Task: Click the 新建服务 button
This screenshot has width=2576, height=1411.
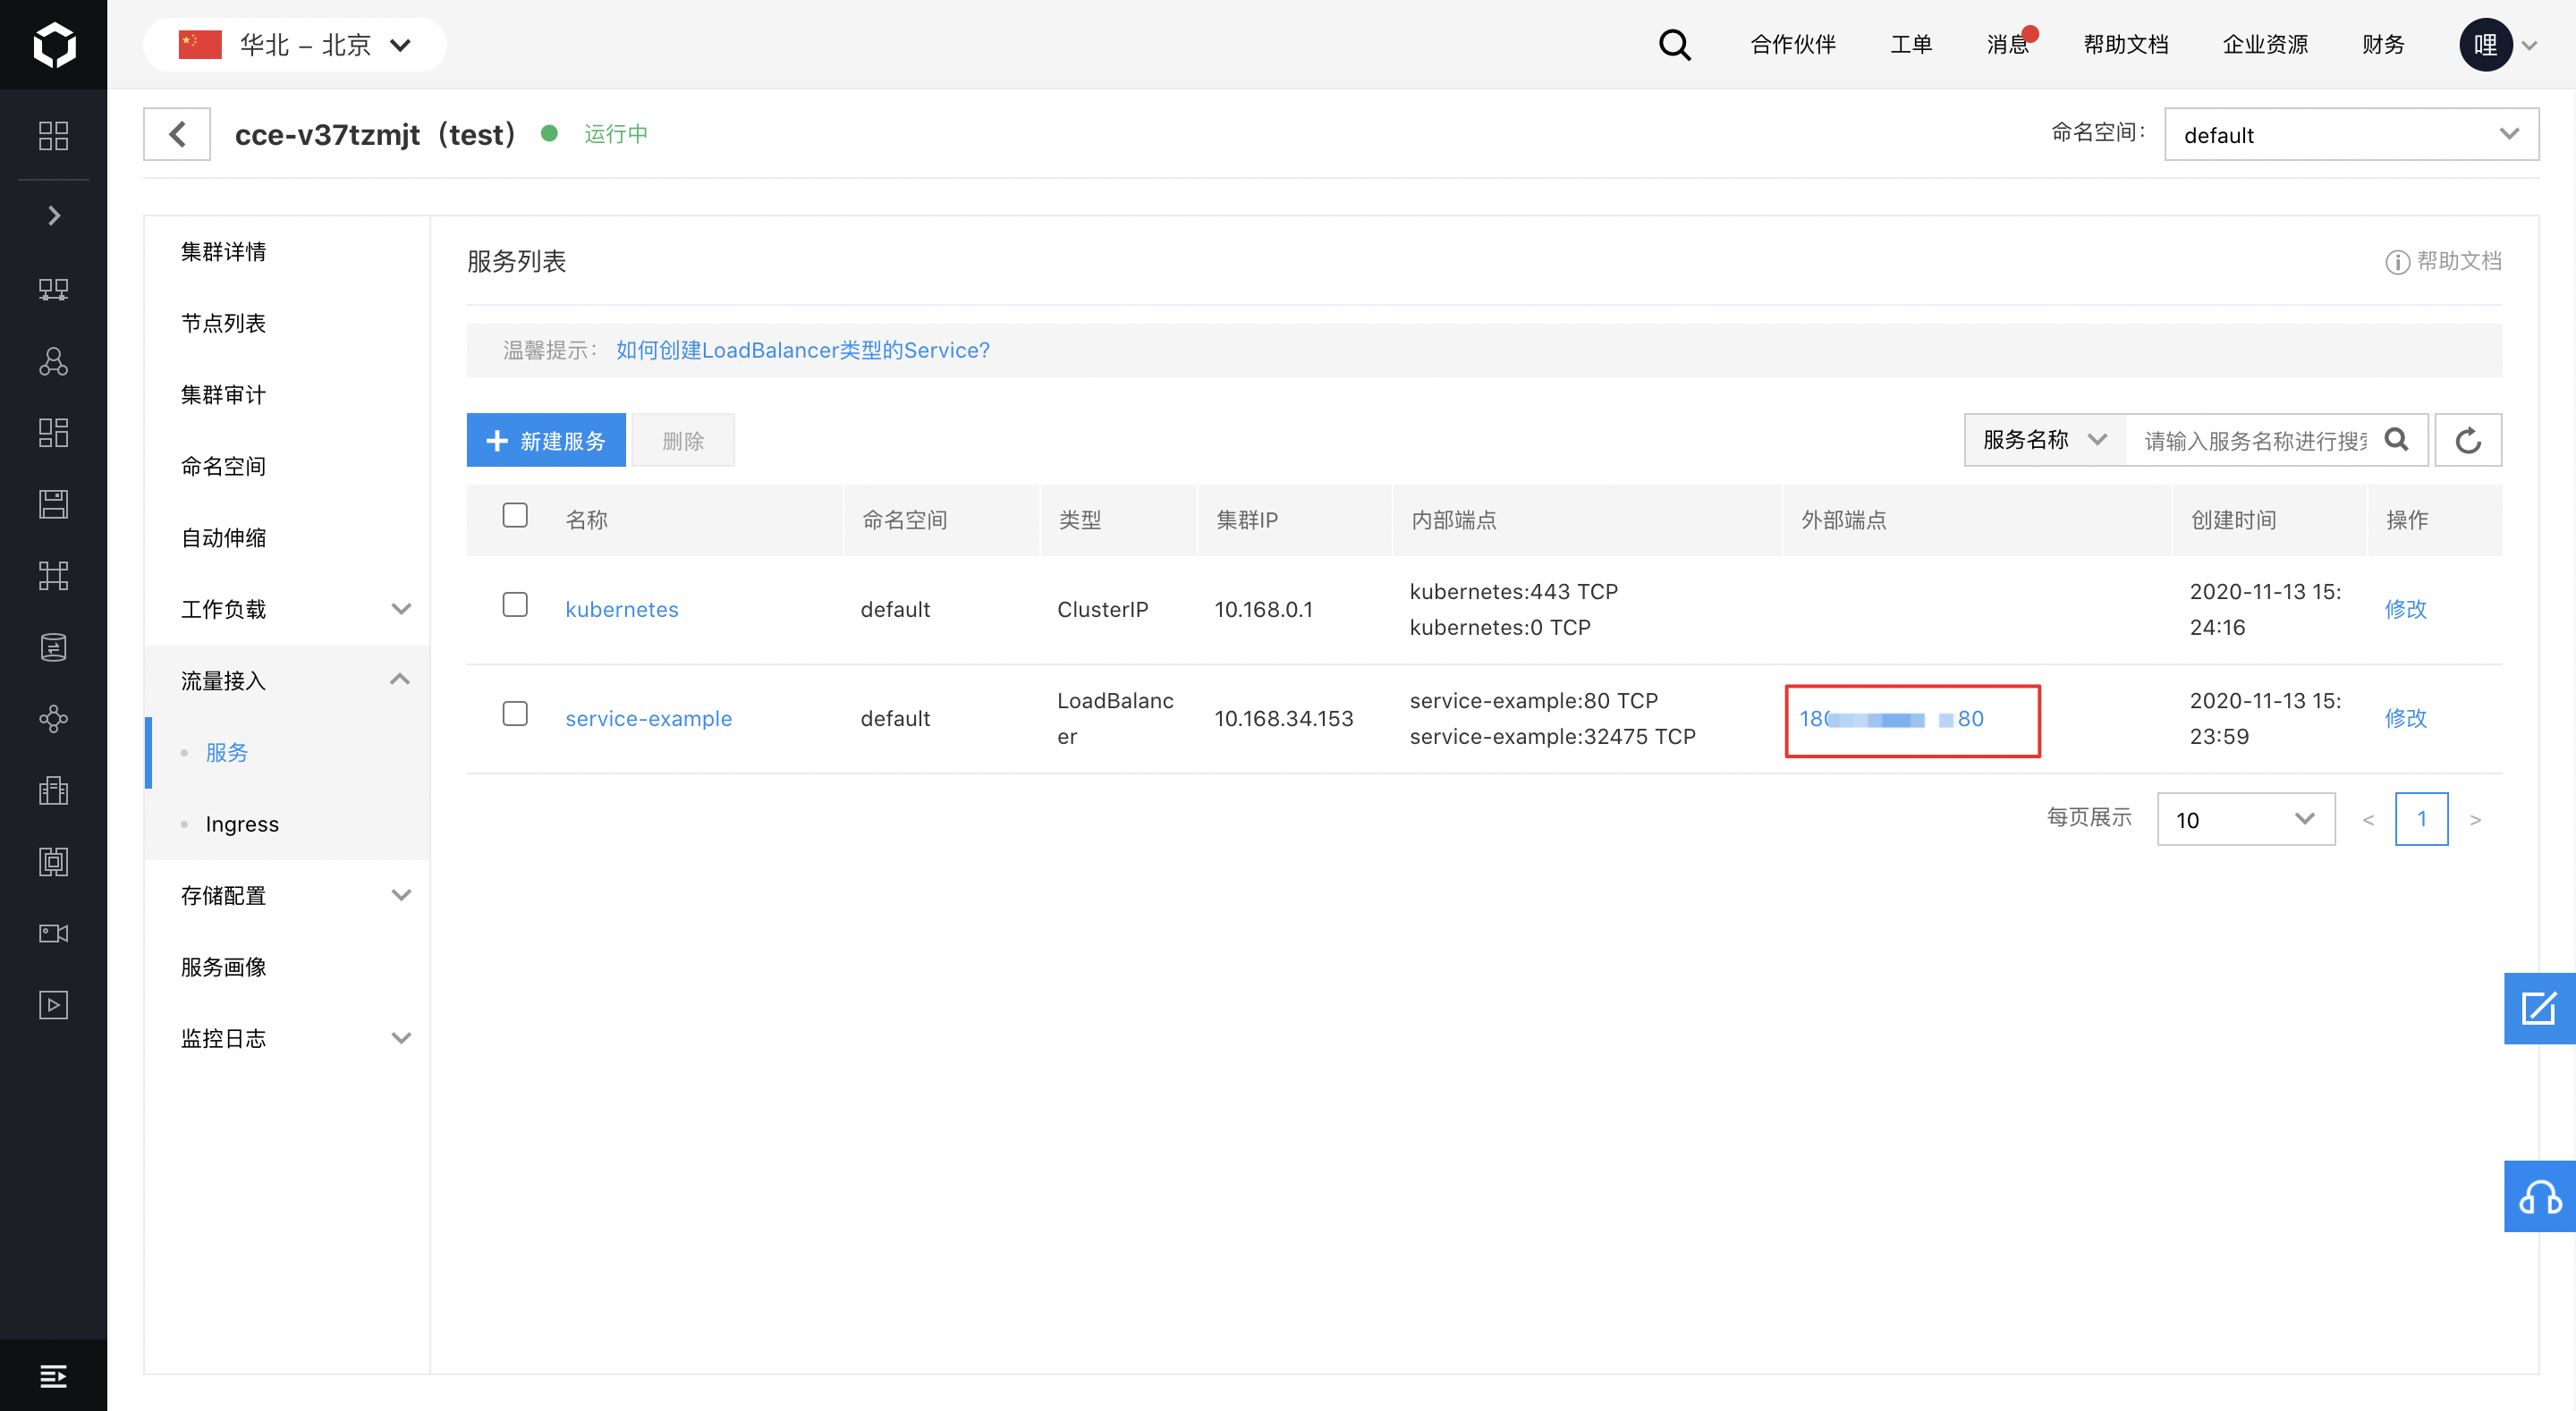Action: coord(546,440)
